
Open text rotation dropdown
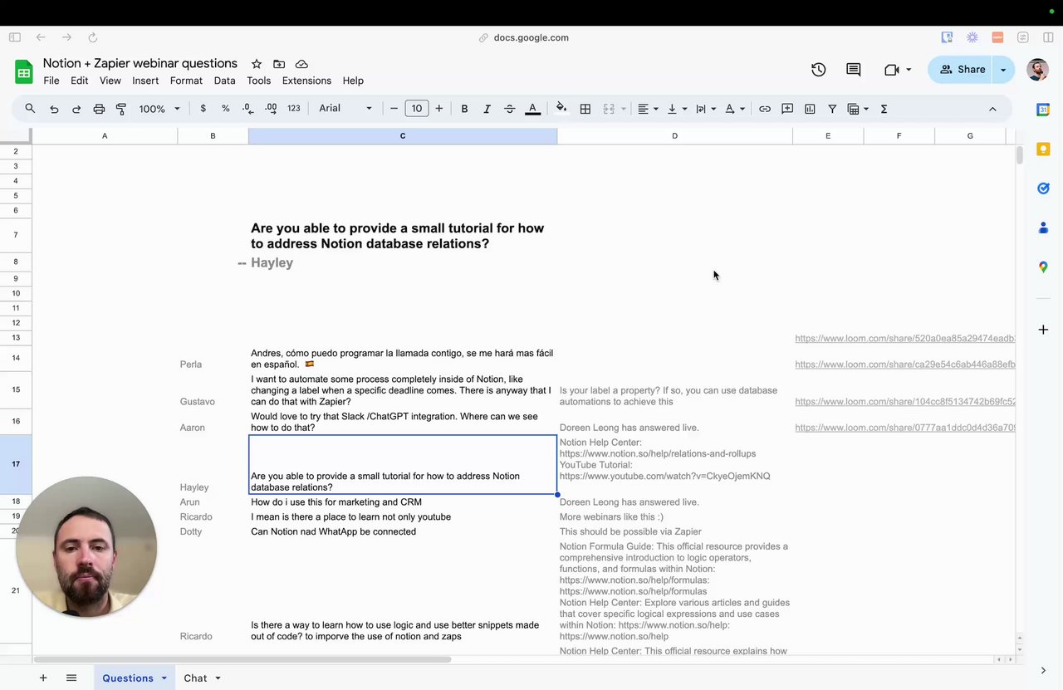pos(735,109)
